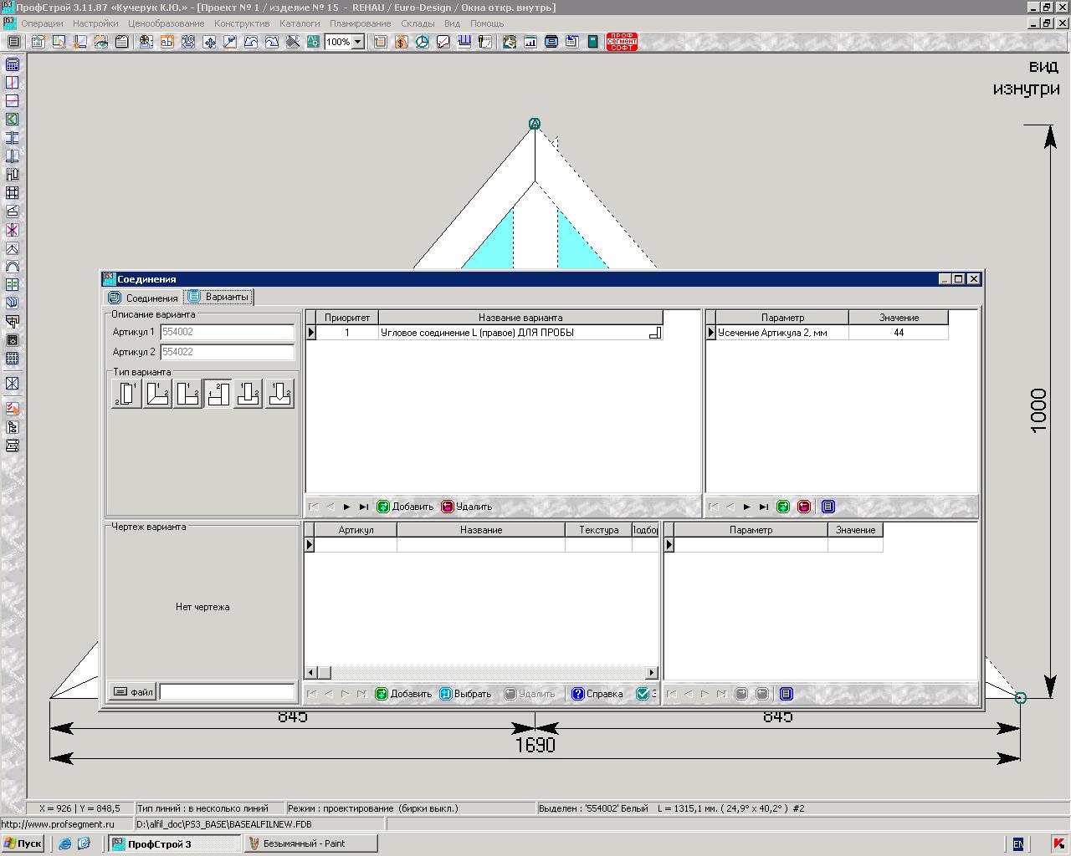Screen dimensions: 1071x856
Task: Open the Ценообразование menu
Action: tap(166, 23)
